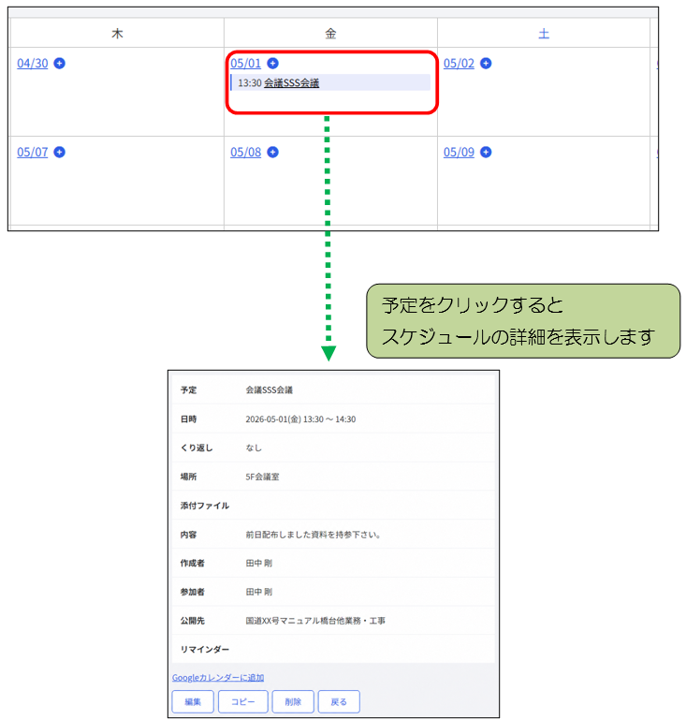Click the 削除 button
Viewport: 686px width, 720px height.
point(293,701)
